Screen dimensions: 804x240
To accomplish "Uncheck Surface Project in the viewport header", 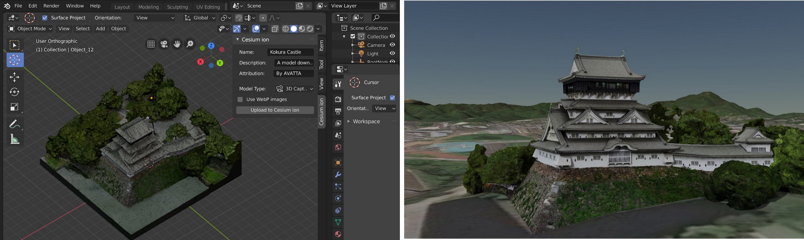I will coord(45,18).
